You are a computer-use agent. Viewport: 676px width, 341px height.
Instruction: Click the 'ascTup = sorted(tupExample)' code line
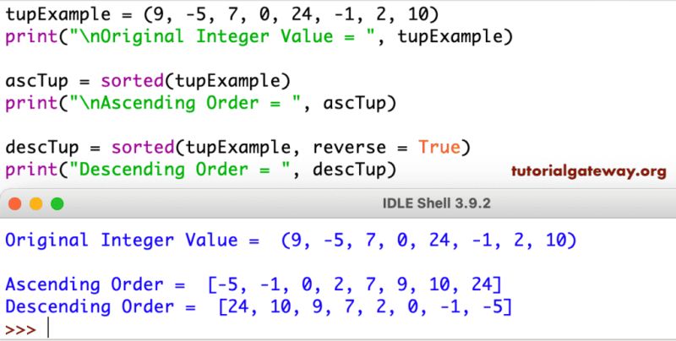click(148, 81)
